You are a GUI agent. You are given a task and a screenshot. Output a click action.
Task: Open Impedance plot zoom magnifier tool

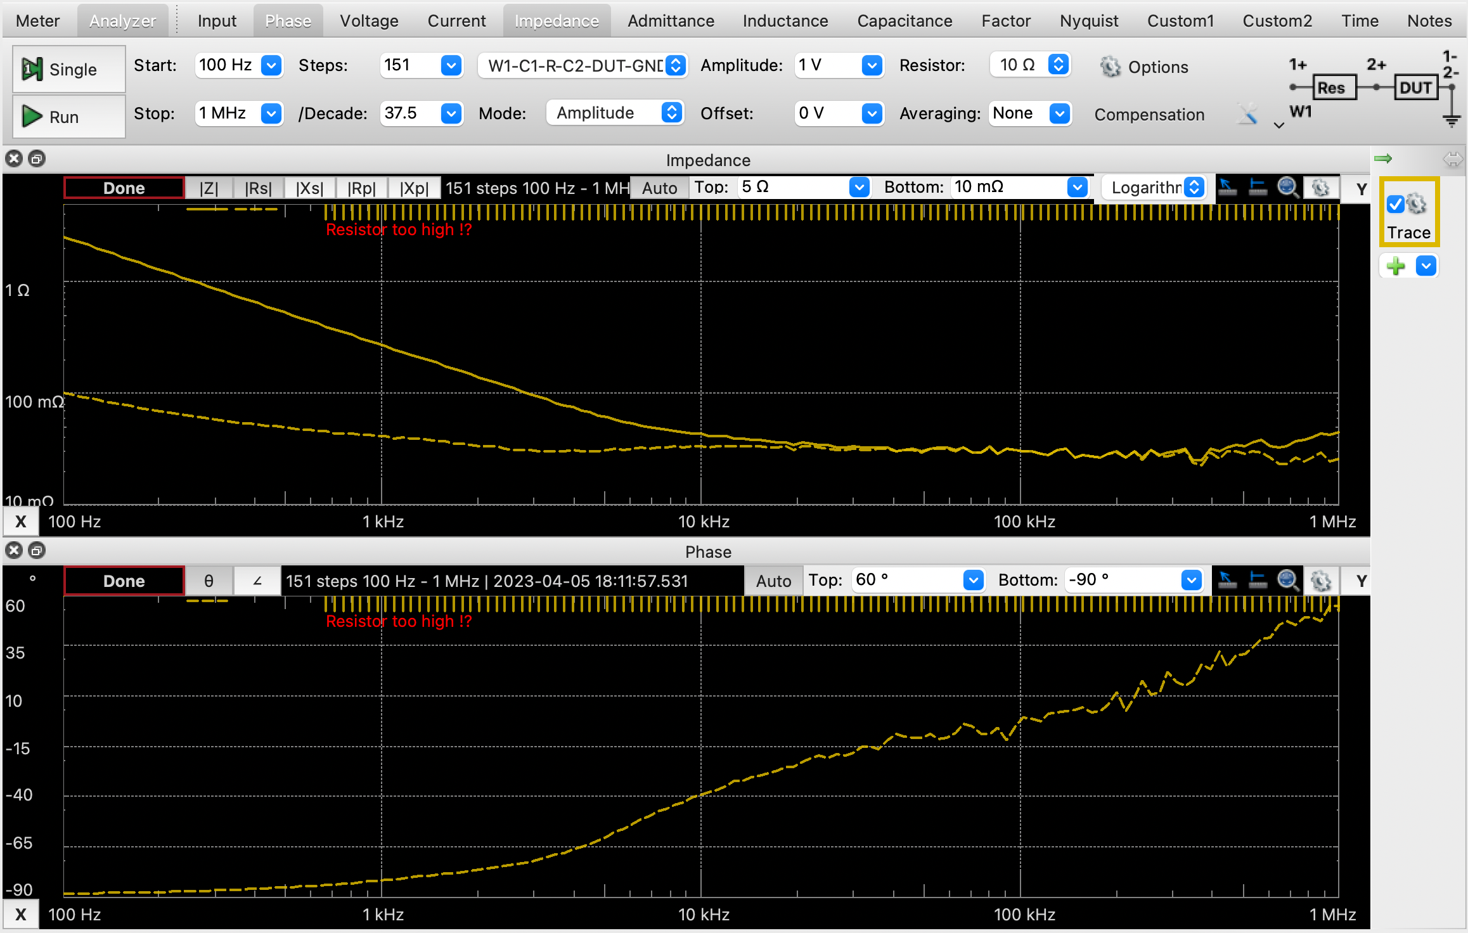click(1287, 188)
